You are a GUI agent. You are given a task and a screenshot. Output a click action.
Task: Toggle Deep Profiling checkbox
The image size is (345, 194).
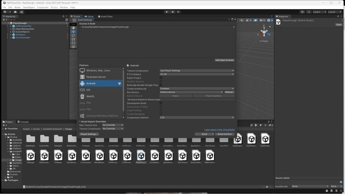pos(161,110)
